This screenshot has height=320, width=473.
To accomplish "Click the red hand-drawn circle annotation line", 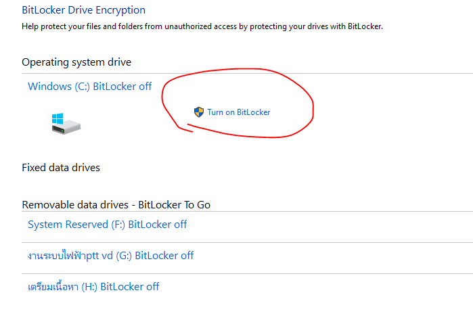I will click(x=313, y=107).
